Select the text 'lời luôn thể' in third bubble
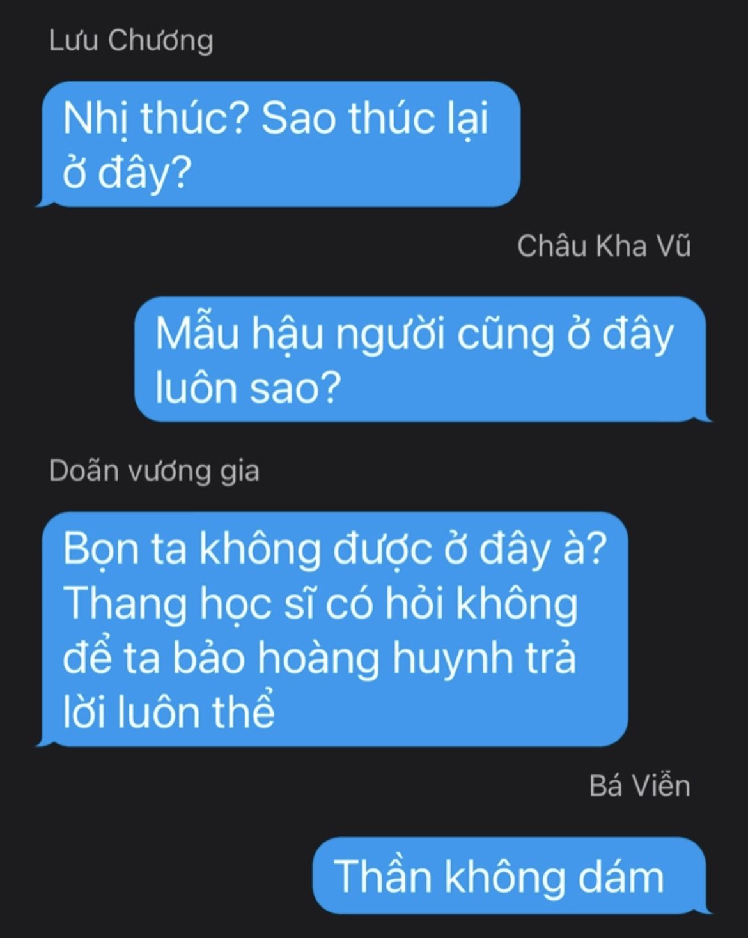 point(169,712)
